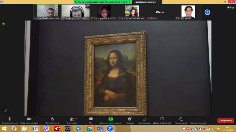236x132 pixels.
Task: Select Колесник's video thumbnail
Action: click(x=188, y=12)
